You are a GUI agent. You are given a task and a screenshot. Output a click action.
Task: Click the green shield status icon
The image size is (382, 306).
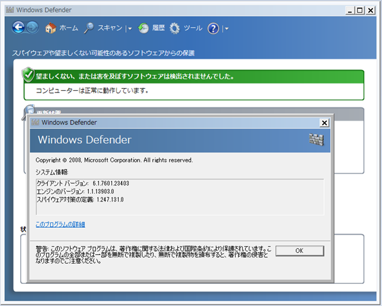coord(28,75)
